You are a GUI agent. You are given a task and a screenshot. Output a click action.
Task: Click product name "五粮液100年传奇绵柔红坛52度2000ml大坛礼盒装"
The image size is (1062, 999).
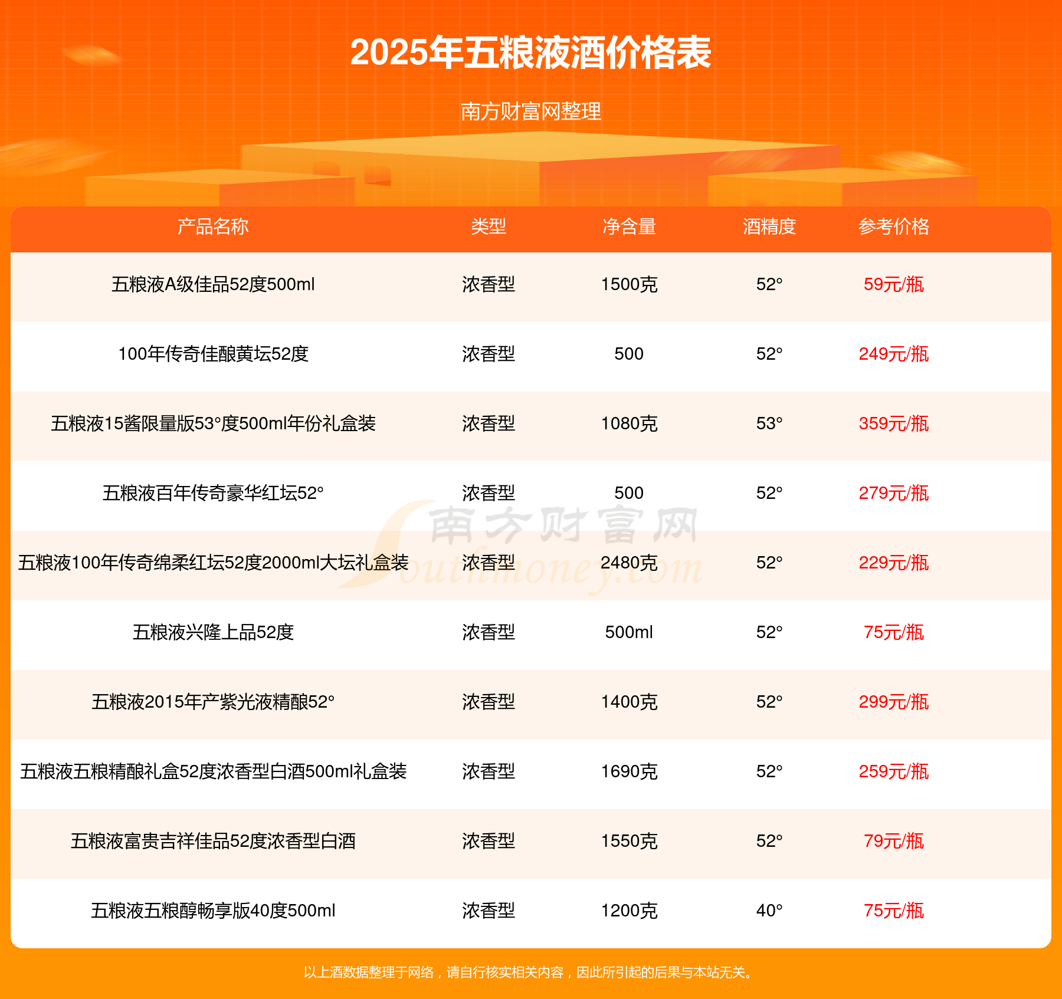[x=213, y=563]
